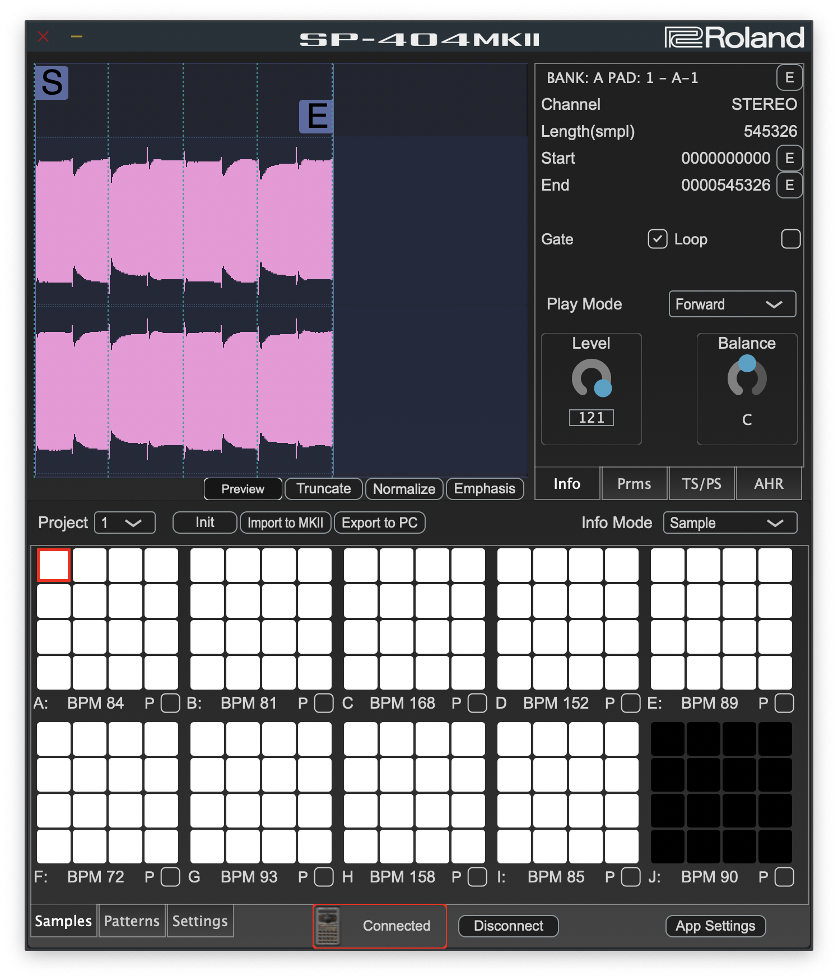Toggle the P checkbox for bank E
The image size is (838, 980).
click(784, 703)
